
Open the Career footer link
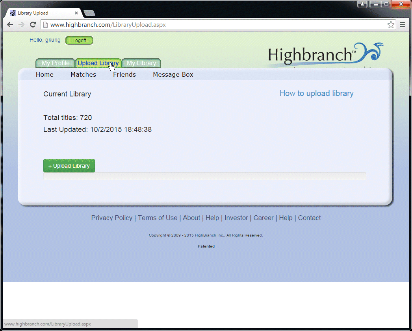tap(263, 218)
